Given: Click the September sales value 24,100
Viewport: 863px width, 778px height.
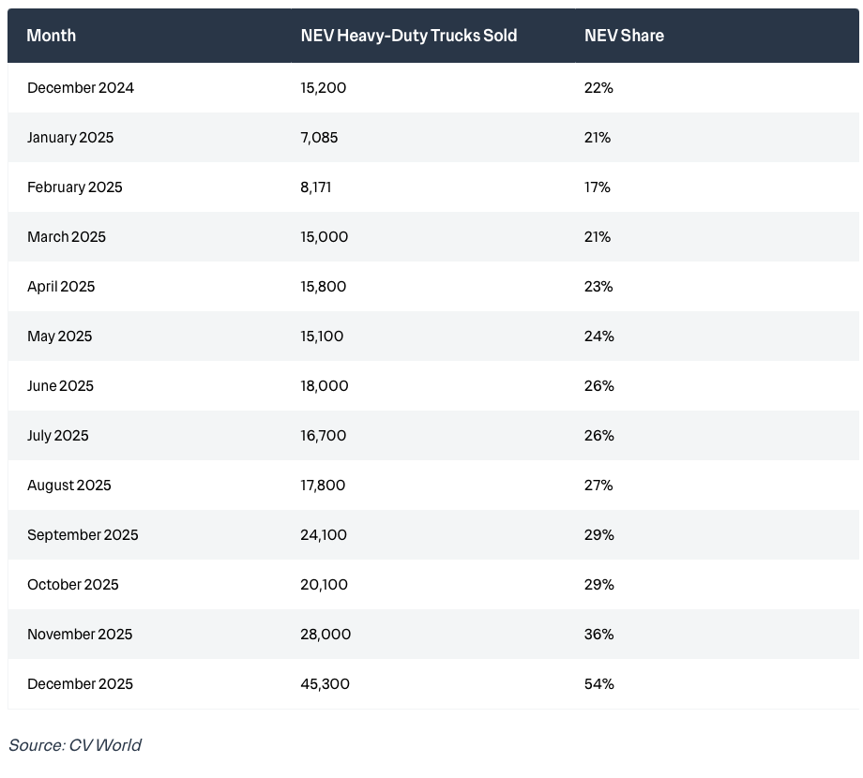Looking at the screenshot, I should [324, 535].
